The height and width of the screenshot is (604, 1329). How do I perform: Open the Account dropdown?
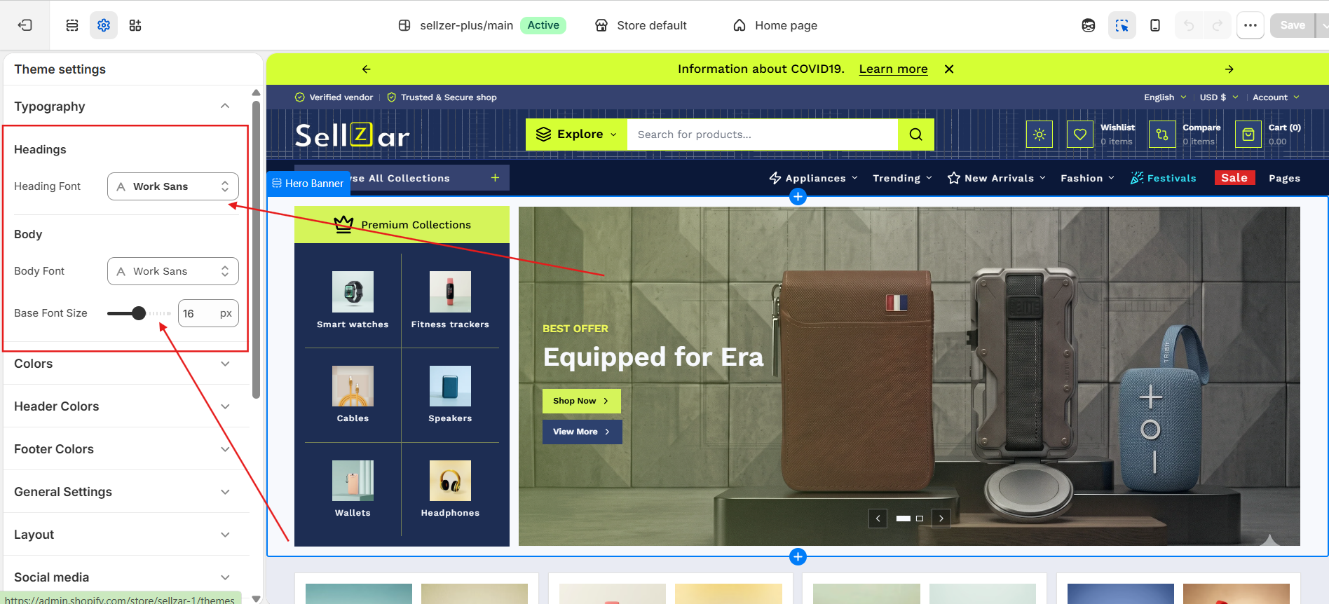pos(1276,97)
